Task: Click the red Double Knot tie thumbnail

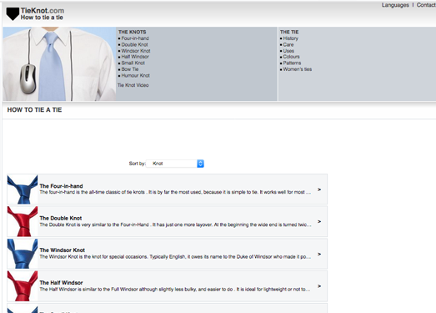Action: (x=23, y=221)
